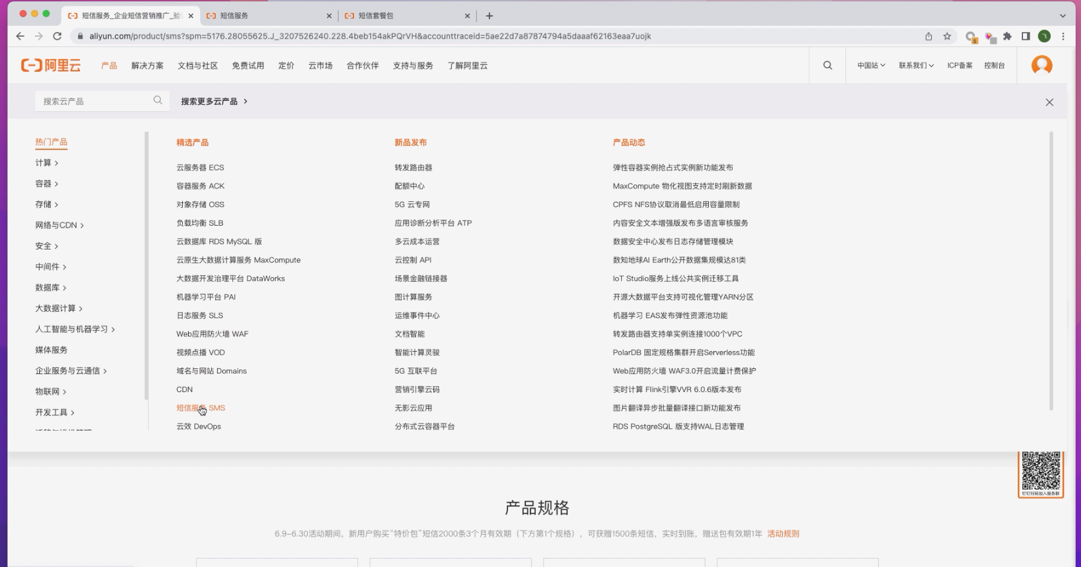The width and height of the screenshot is (1081, 567).
Task: Open 云效 DevOps link
Action: click(x=198, y=426)
